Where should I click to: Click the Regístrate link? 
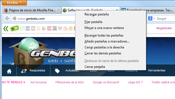click(164, 28)
